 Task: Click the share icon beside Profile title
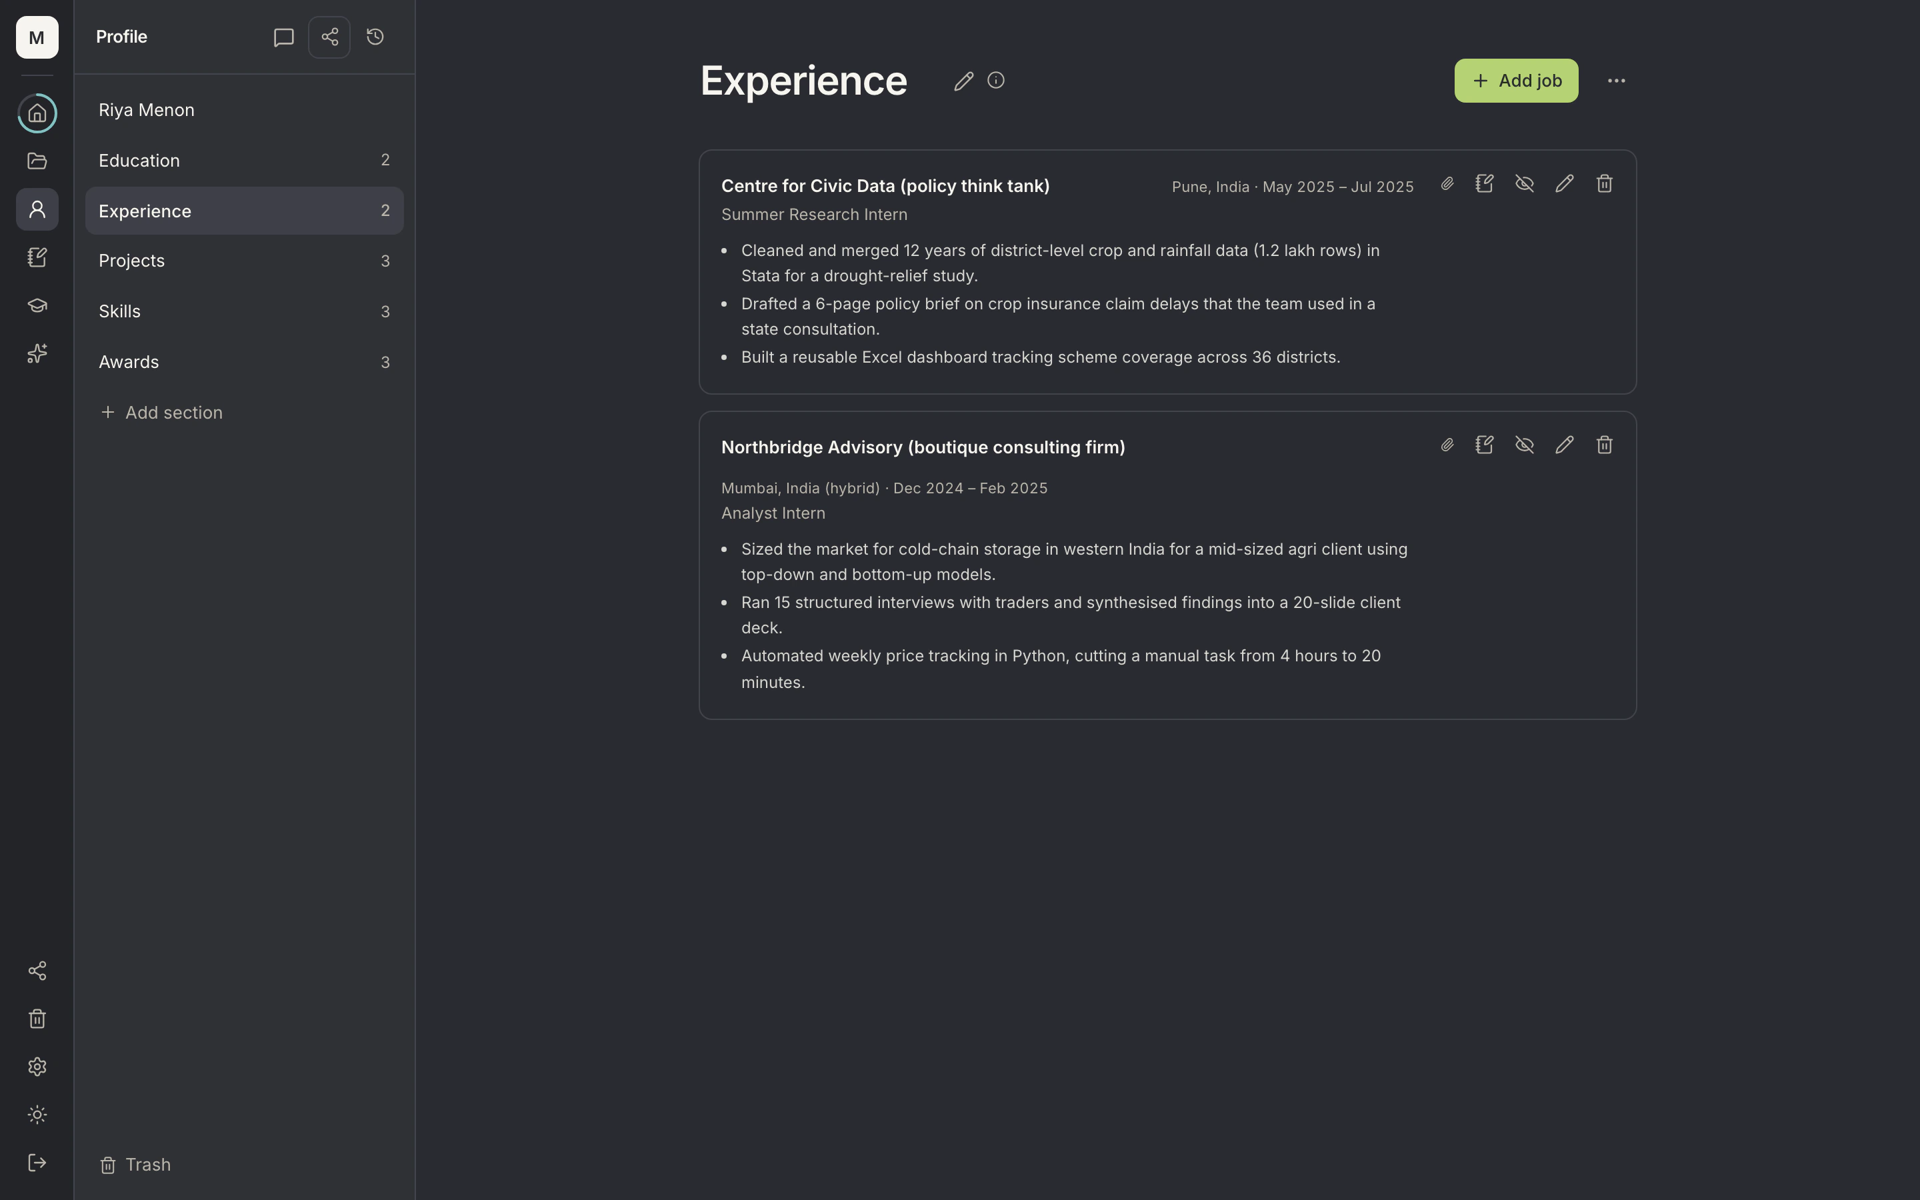tap(329, 37)
